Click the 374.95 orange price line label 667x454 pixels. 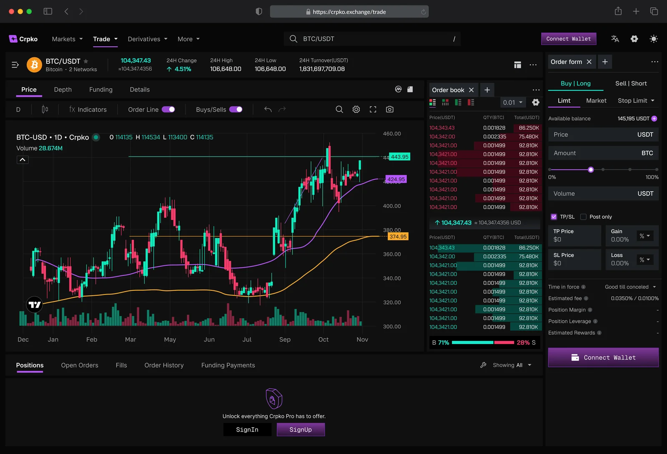click(x=398, y=237)
